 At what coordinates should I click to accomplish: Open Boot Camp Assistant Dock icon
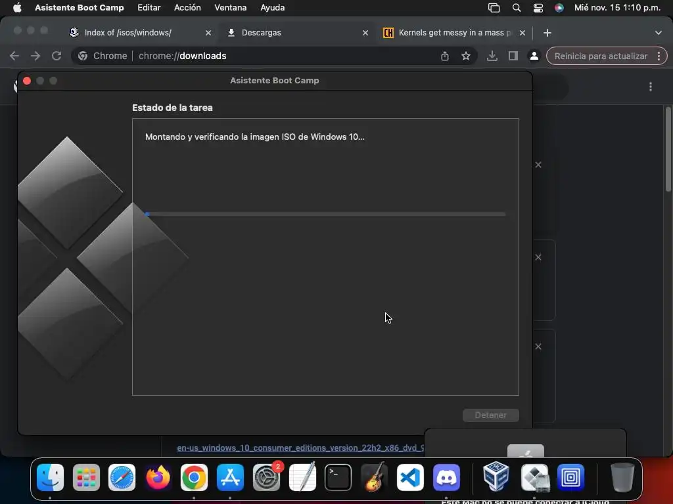pyautogui.click(x=535, y=478)
